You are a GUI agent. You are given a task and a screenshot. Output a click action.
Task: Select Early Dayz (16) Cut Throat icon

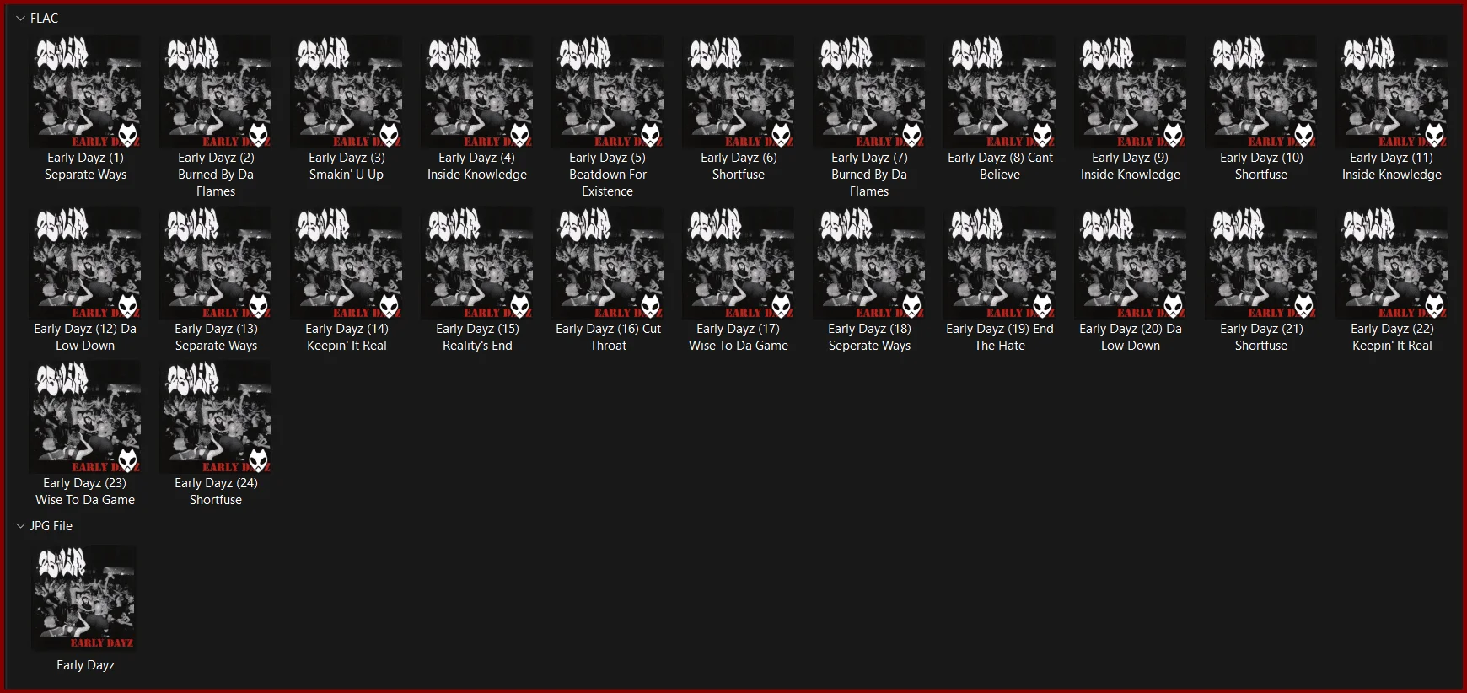click(x=608, y=262)
